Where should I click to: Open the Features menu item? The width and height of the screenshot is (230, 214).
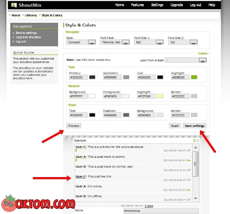[137, 5]
